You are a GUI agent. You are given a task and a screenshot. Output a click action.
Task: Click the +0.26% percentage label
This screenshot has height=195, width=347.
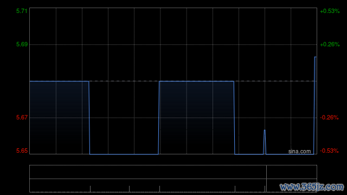[330, 44]
